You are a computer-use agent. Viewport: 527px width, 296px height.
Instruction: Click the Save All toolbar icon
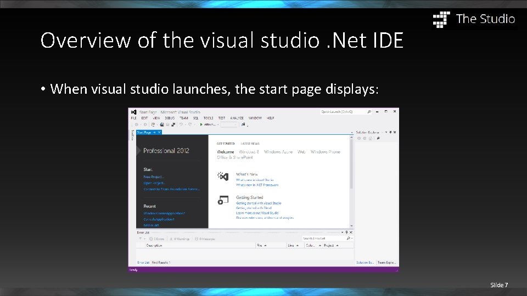click(173, 124)
